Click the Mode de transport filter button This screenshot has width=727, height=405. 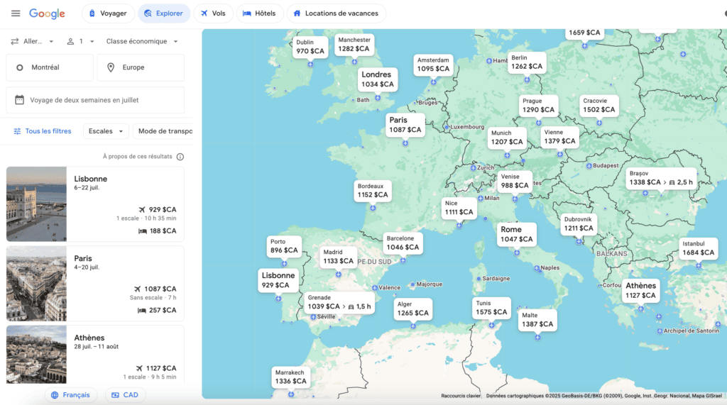[164, 131]
